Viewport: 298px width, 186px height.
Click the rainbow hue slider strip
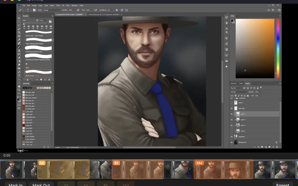pyautogui.click(x=278, y=48)
